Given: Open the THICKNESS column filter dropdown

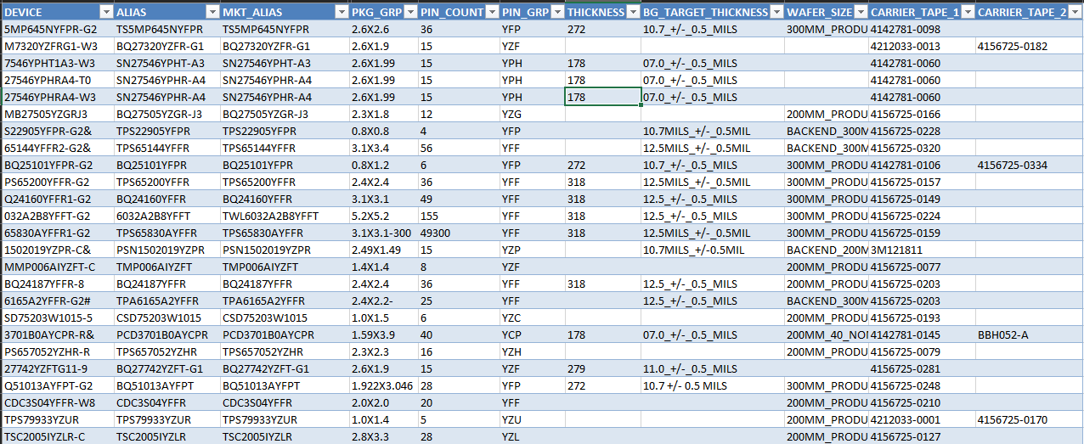Looking at the screenshot, I should click(632, 12).
